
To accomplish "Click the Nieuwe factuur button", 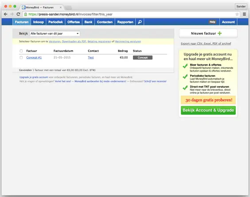I will 208,33.
